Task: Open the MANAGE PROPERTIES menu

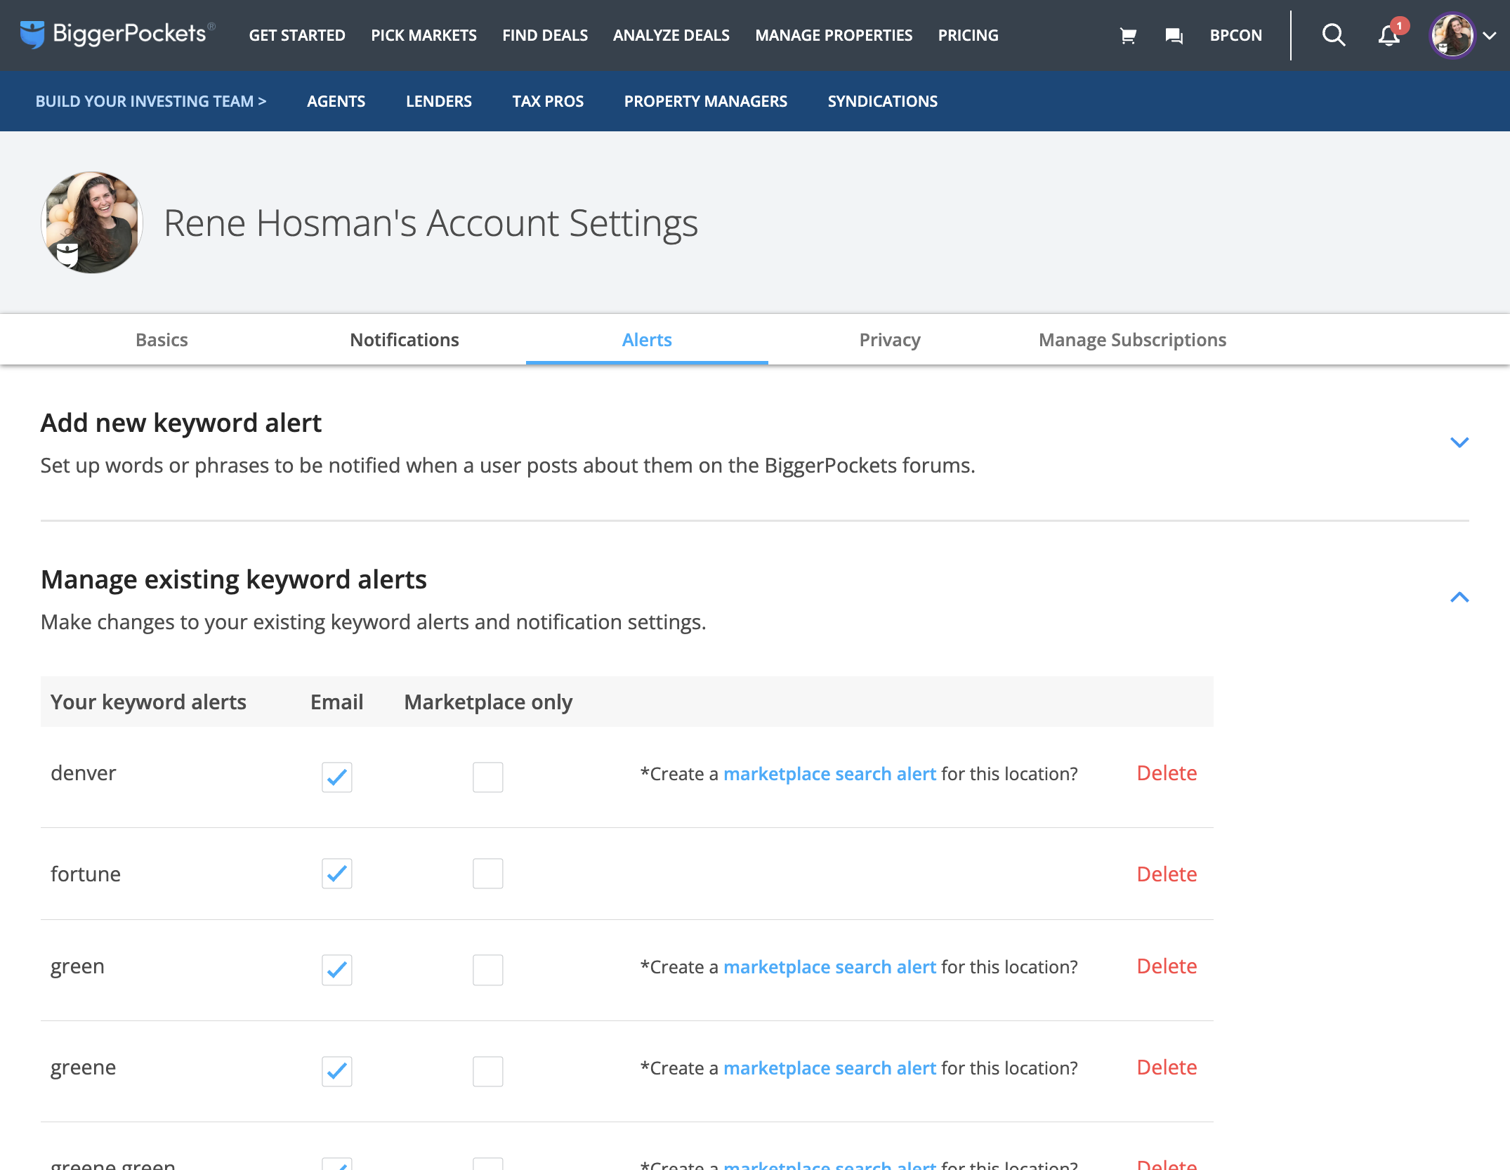Action: coord(834,35)
